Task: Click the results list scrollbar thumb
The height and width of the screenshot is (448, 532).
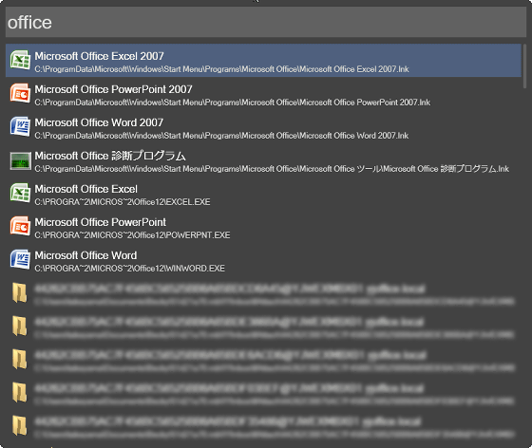Action: point(524,66)
